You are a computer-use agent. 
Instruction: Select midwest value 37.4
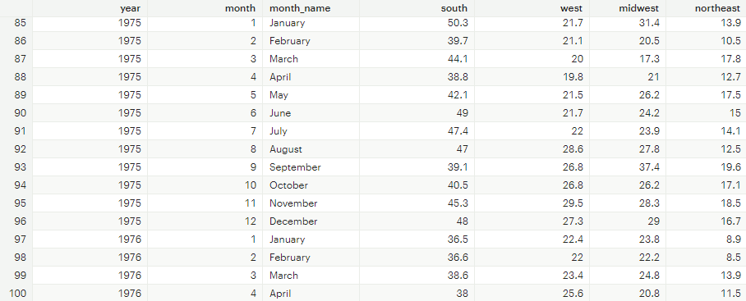(650, 167)
